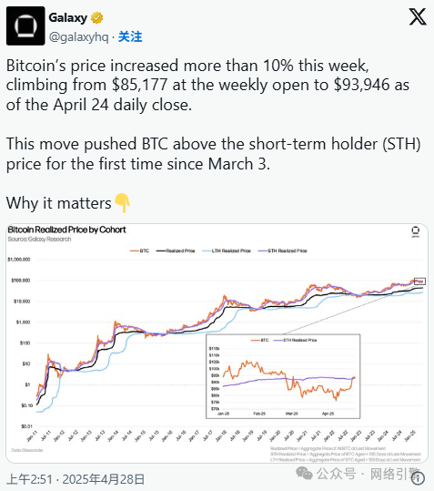Viewport: 434px width, 491px height.
Task: Click the inset zoomed BTC chart
Action: point(283,376)
